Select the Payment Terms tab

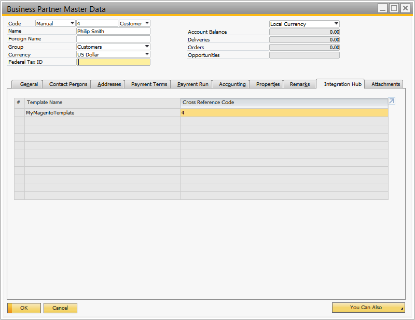pyautogui.click(x=149, y=84)
